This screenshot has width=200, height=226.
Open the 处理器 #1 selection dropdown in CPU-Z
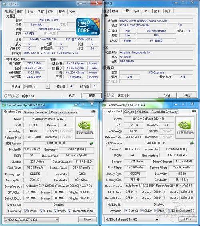[x=36, y=87]
